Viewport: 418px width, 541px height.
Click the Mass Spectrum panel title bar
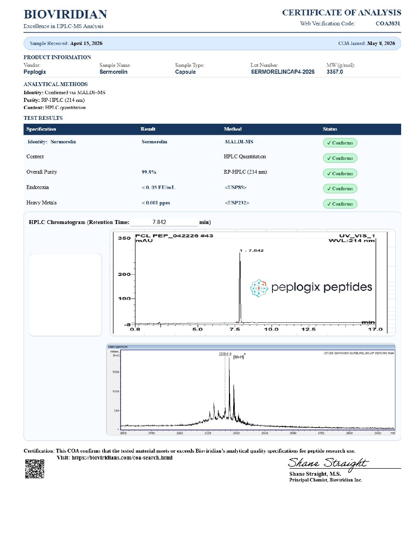point(251,347)
